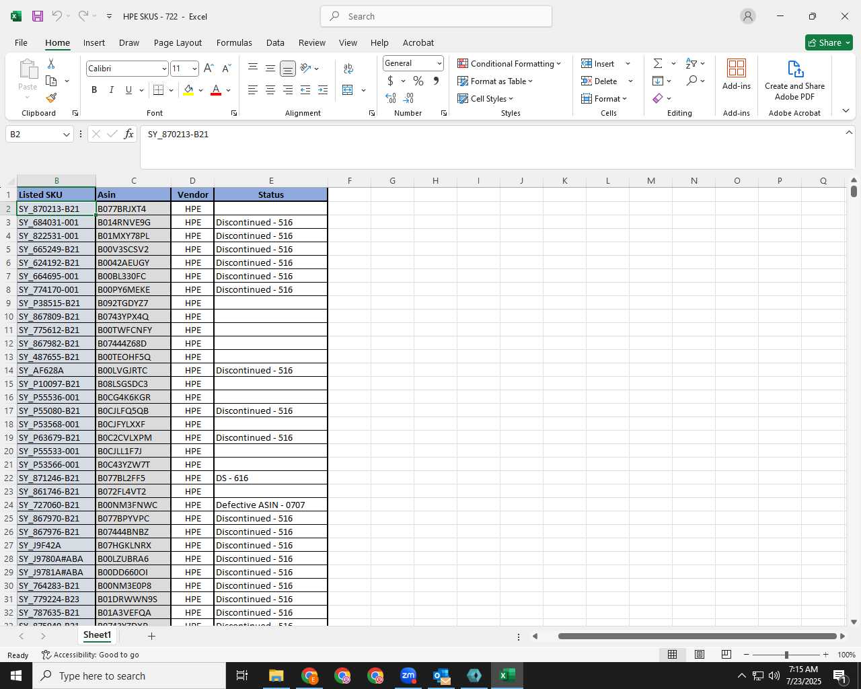Apply the red Font Color
This screenshot has height=689, width=861.
click(x=216, y=89)
